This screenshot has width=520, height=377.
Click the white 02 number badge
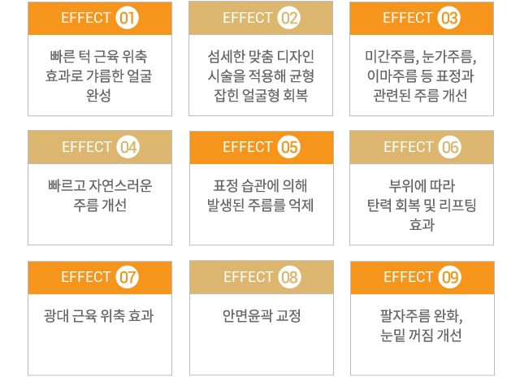coord(289,18)
